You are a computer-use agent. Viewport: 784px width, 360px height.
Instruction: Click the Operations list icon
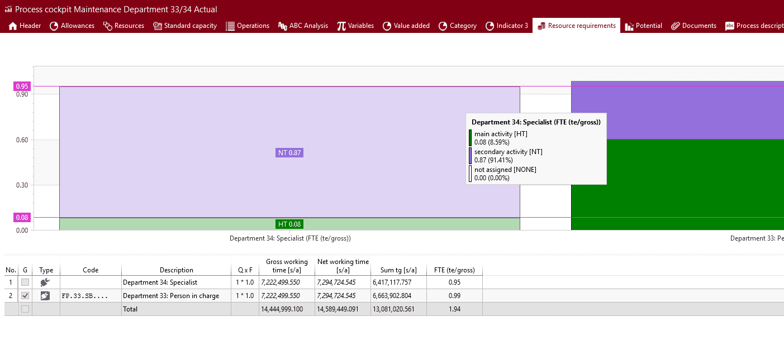(230, 26)
